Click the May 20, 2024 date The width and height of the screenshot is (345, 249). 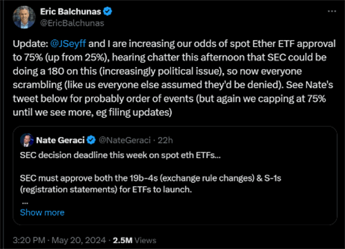coord(79,240)
